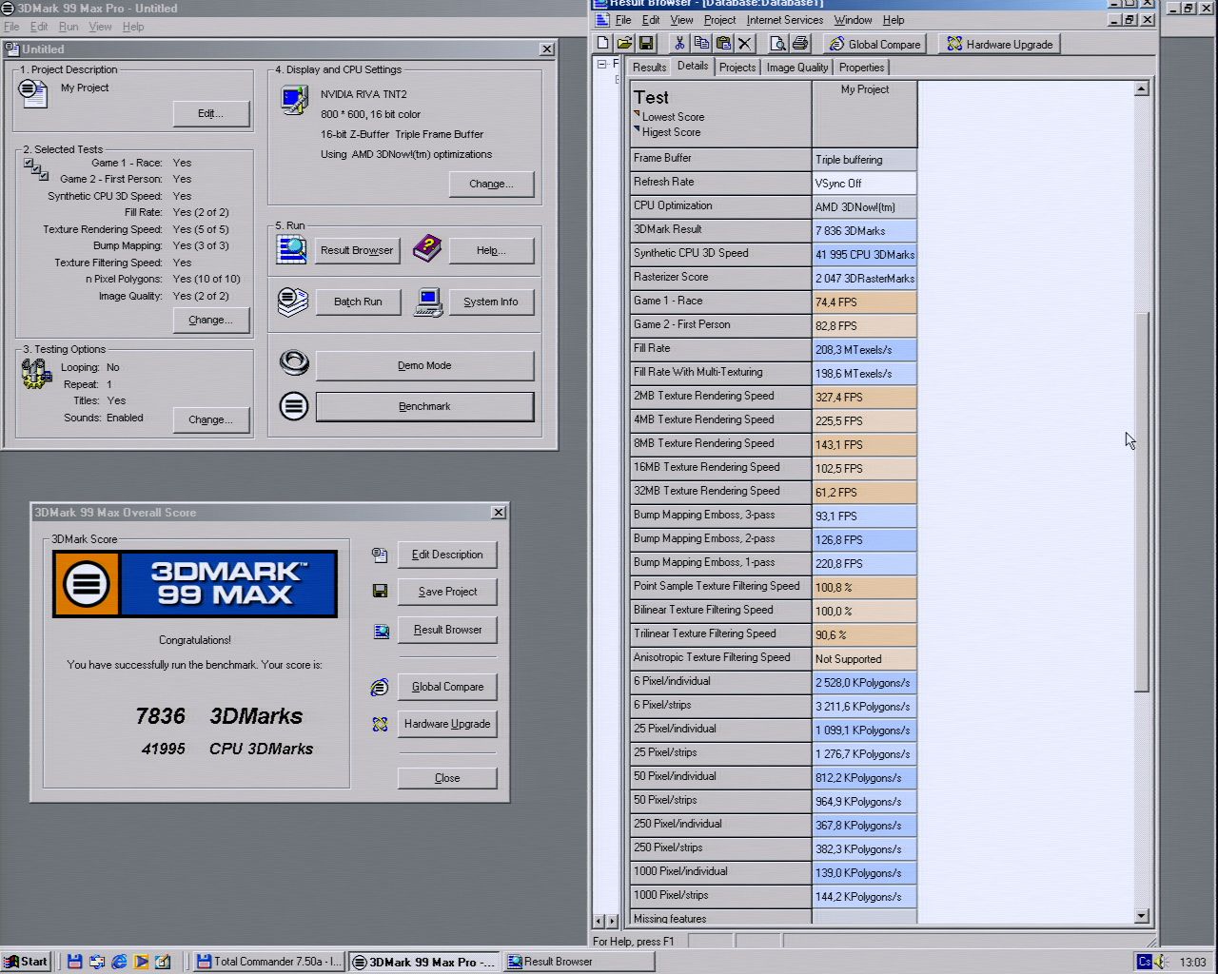
Task: Switch to the Image Quality tab
Action: [797, 68]
